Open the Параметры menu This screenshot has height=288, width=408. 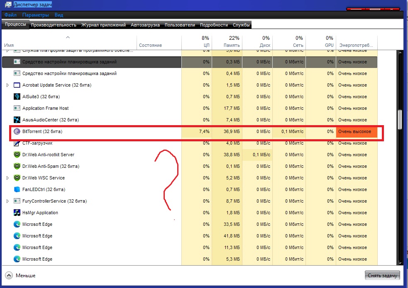click(x=36, y=15)
